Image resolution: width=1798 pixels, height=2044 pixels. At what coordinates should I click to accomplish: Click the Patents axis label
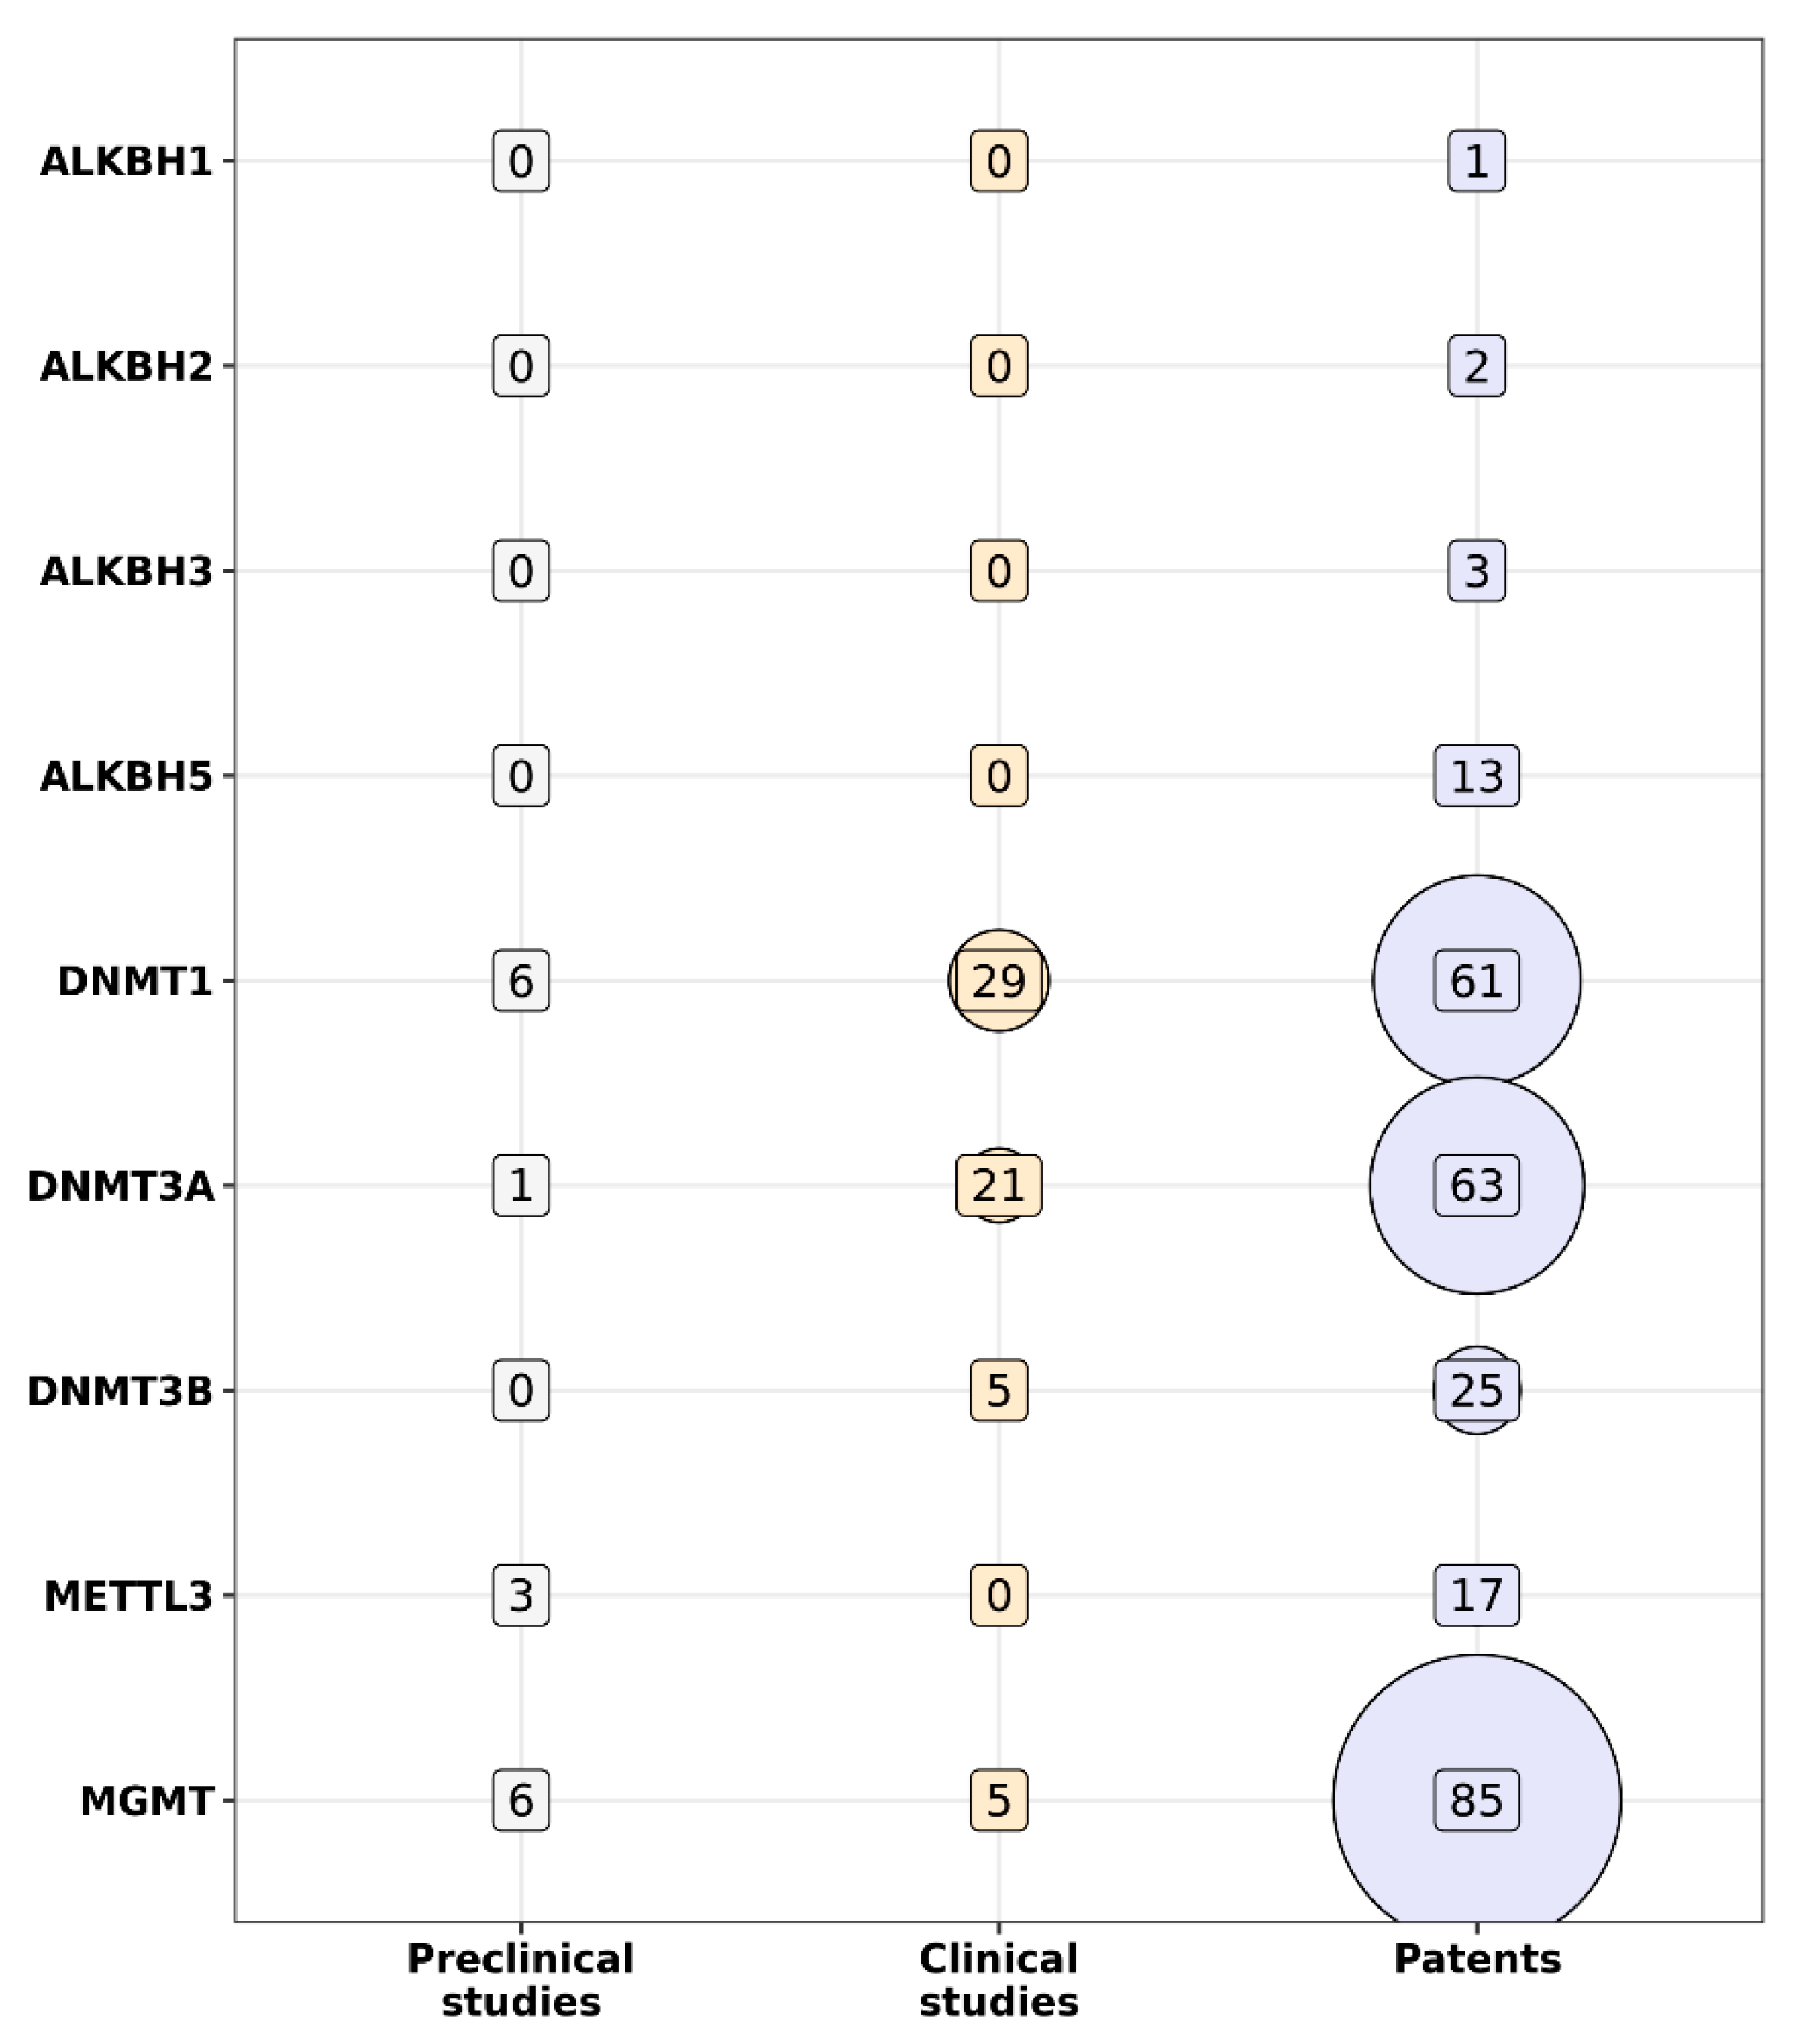coord(1476,1959)
